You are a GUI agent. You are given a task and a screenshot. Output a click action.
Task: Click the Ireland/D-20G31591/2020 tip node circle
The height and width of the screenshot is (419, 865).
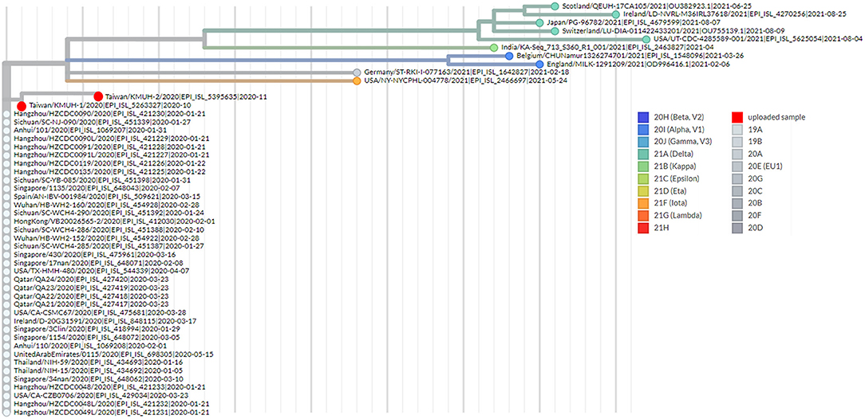[x=6, y=321]
